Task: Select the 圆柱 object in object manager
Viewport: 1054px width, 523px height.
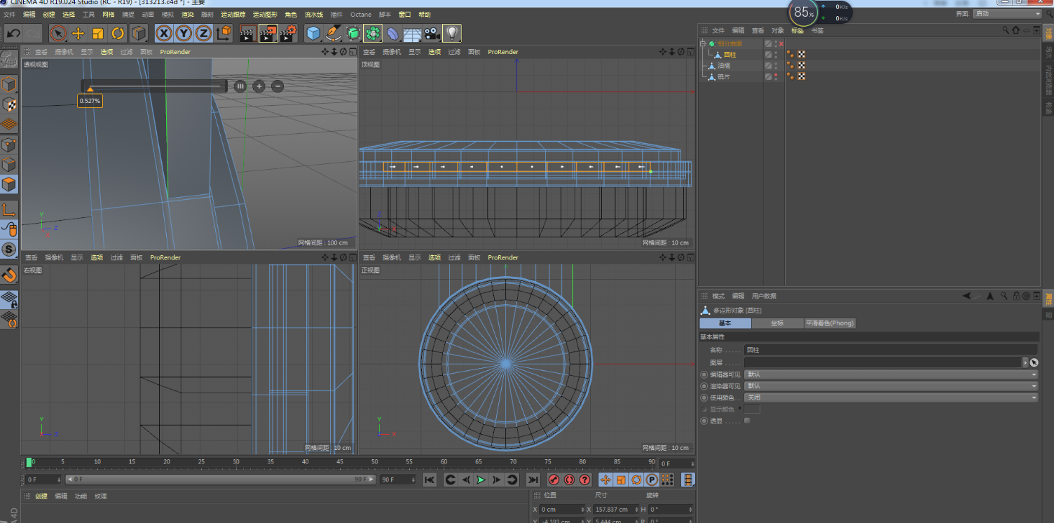Action: (730, 55)
